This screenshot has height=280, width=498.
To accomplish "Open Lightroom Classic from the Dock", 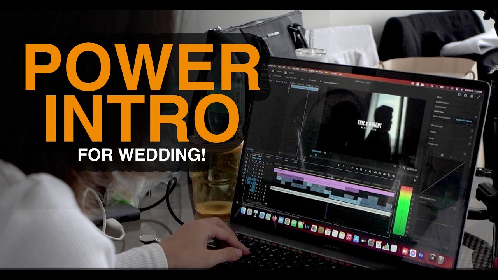I will (307, 226).
